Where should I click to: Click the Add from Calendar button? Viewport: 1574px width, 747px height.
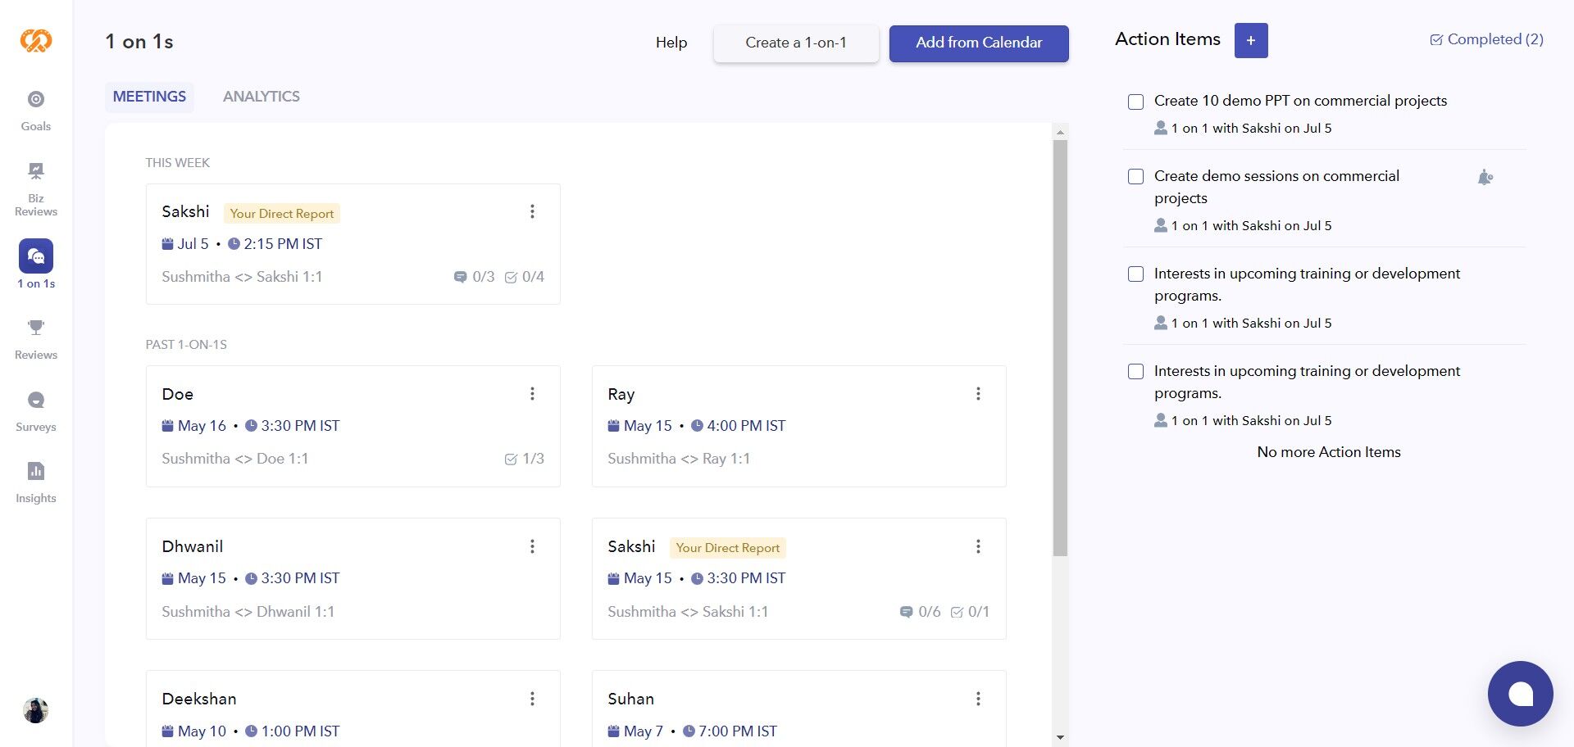click(979, 43)
